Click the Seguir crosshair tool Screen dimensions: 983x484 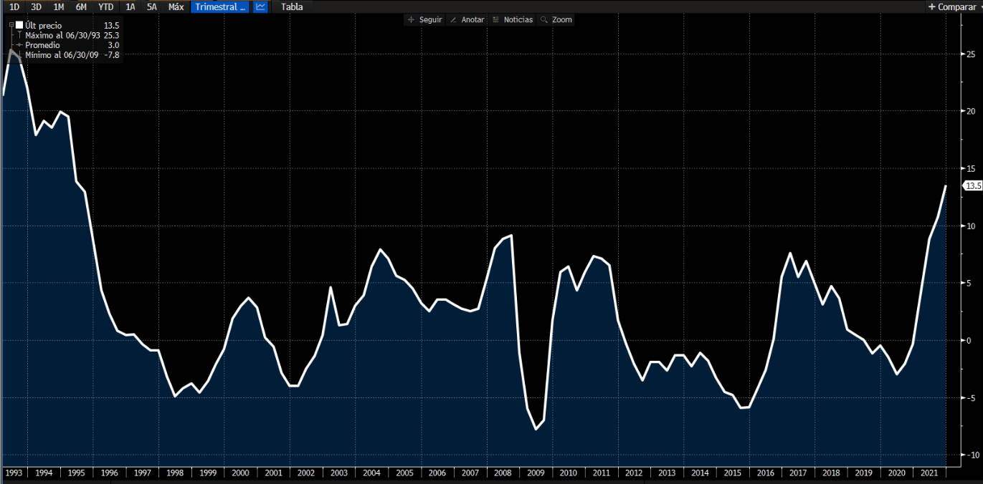click(x=424, y=19)
